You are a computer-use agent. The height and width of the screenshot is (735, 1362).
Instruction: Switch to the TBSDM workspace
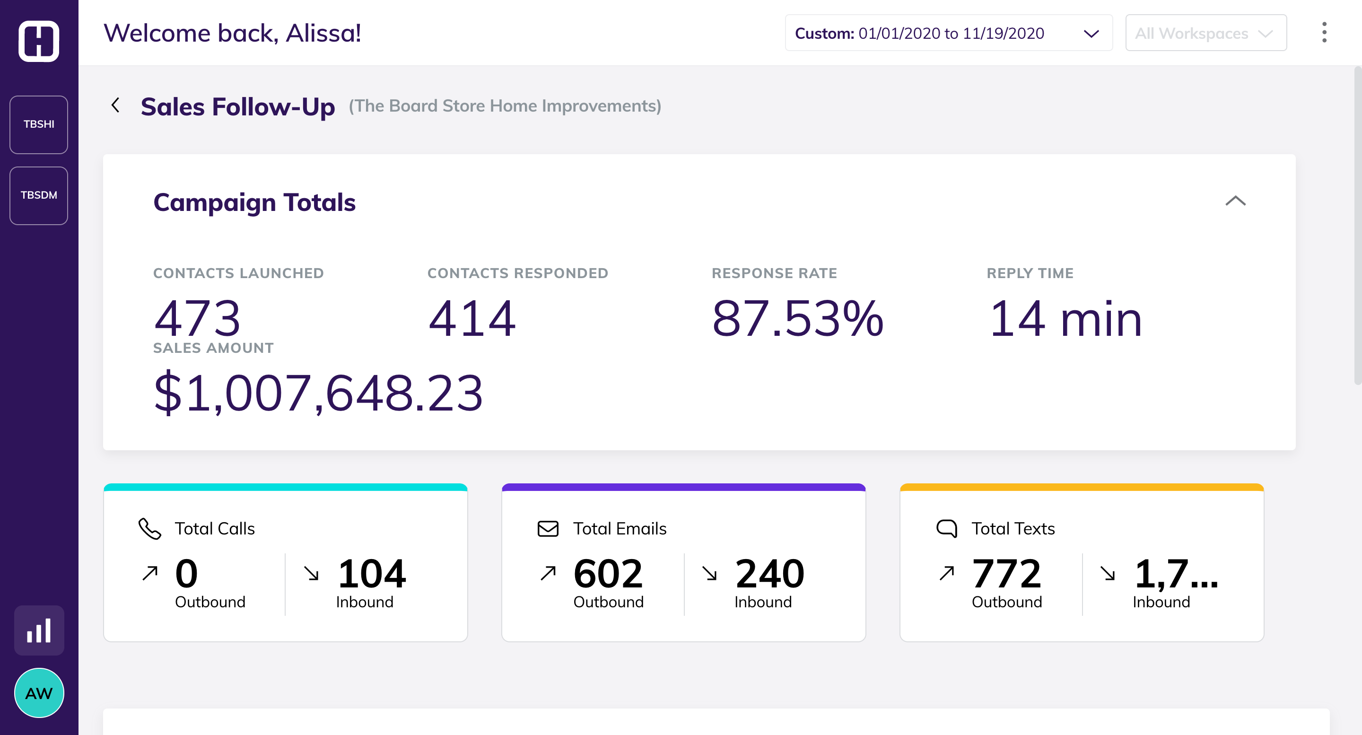39,195
